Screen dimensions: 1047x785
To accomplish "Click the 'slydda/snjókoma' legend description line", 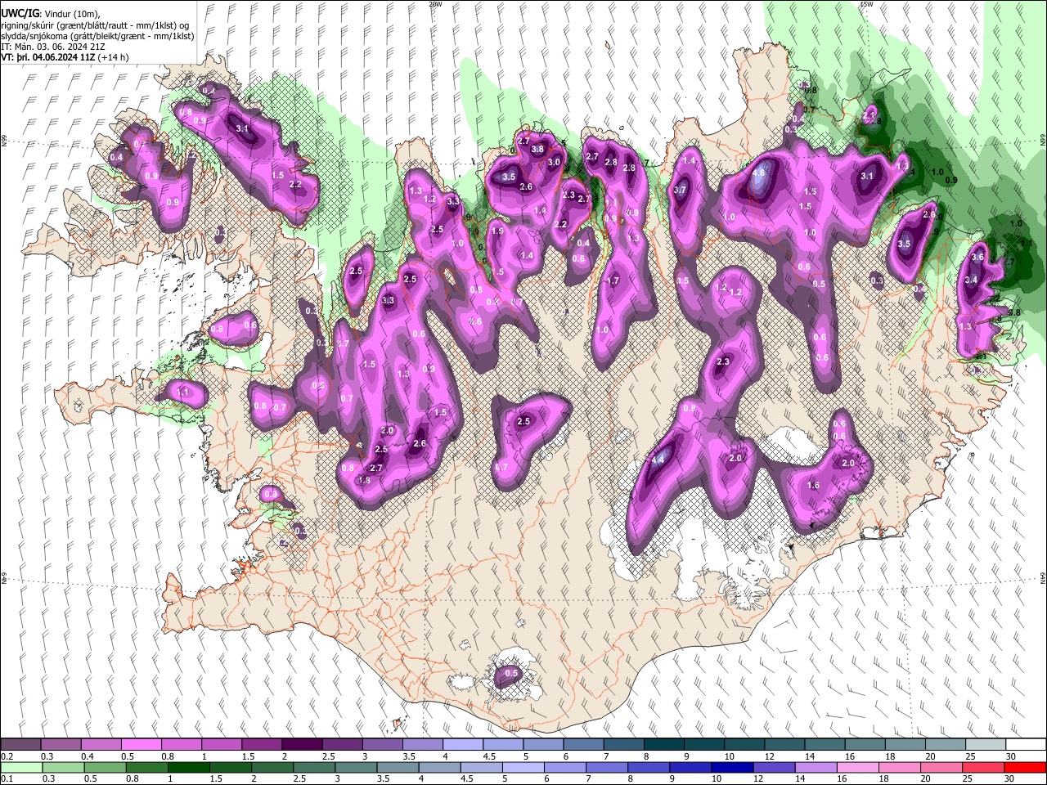I will (x=97, y=36).
